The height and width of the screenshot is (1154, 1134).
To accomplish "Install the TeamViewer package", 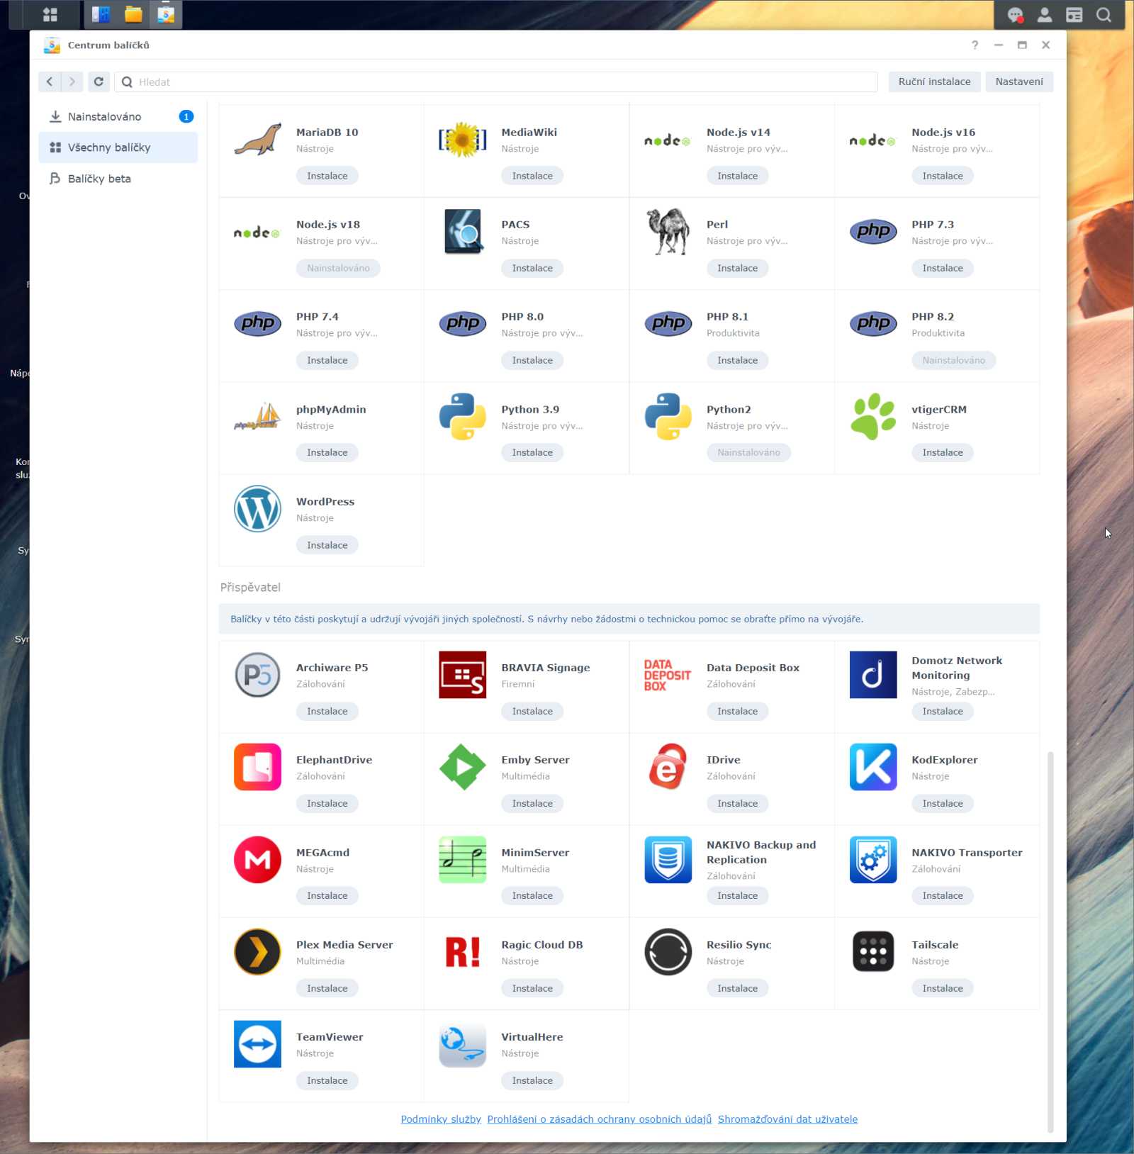I will pos(327,1080).
